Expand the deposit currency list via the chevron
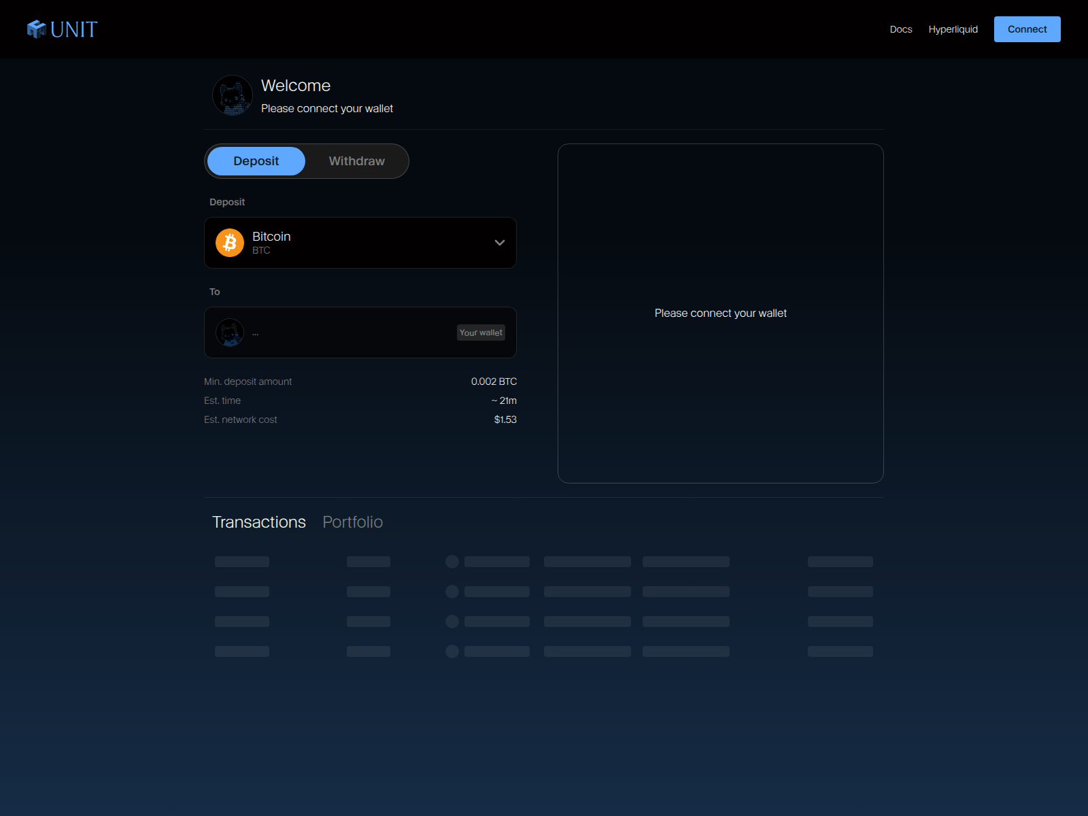 (x=500, y=243)
